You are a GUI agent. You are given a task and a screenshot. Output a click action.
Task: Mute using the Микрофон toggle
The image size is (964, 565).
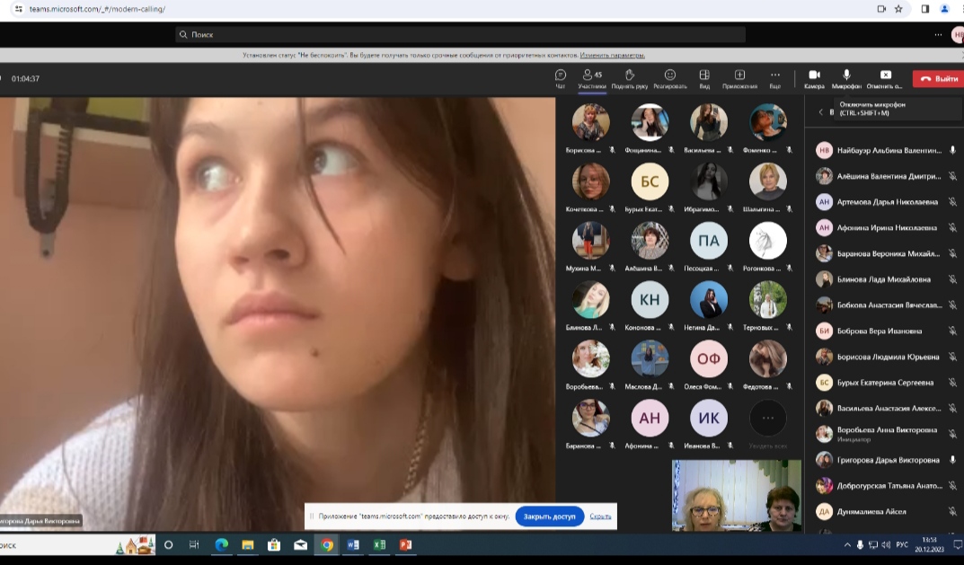coord(846,75)
